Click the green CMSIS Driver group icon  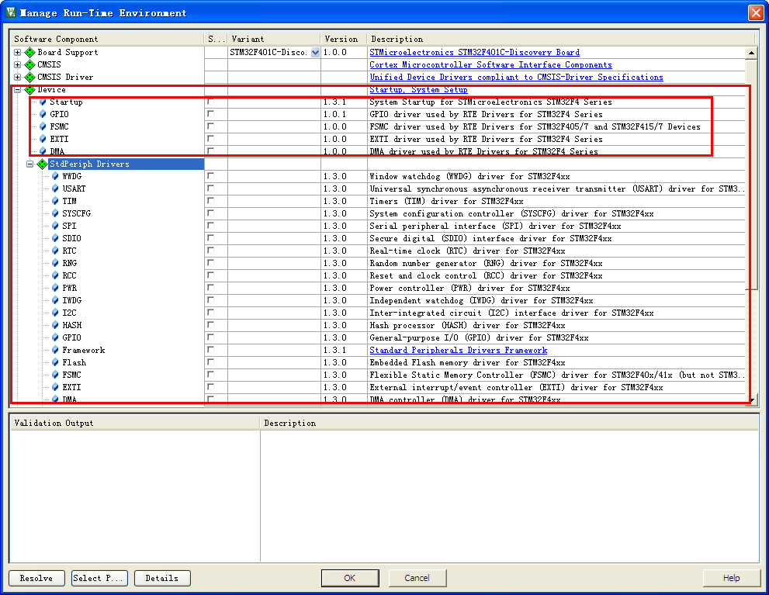(x=30, y=78)
